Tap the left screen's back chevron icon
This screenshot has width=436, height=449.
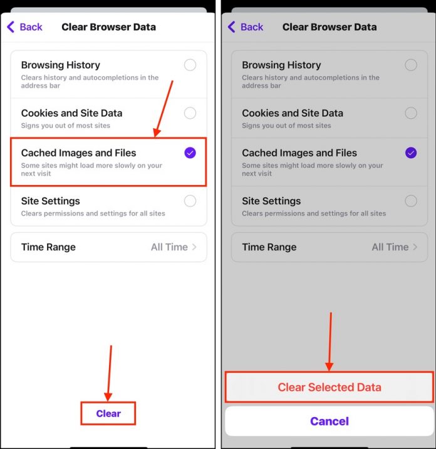tap(11, 27)
